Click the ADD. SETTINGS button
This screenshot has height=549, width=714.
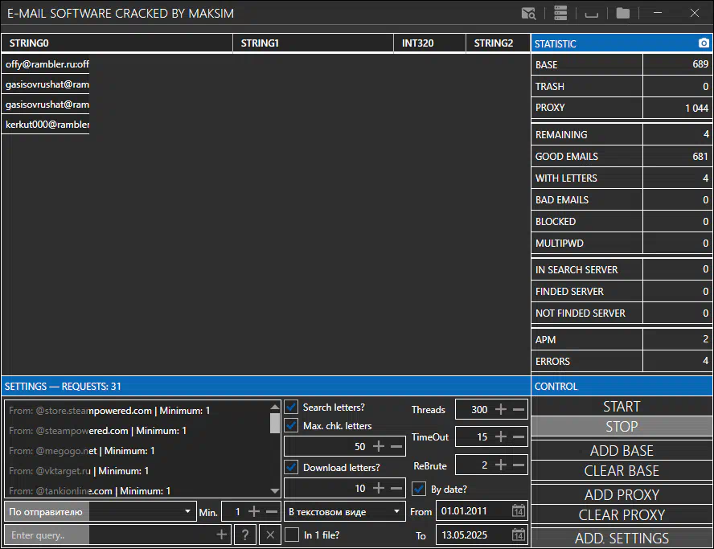tap(622, 538)
